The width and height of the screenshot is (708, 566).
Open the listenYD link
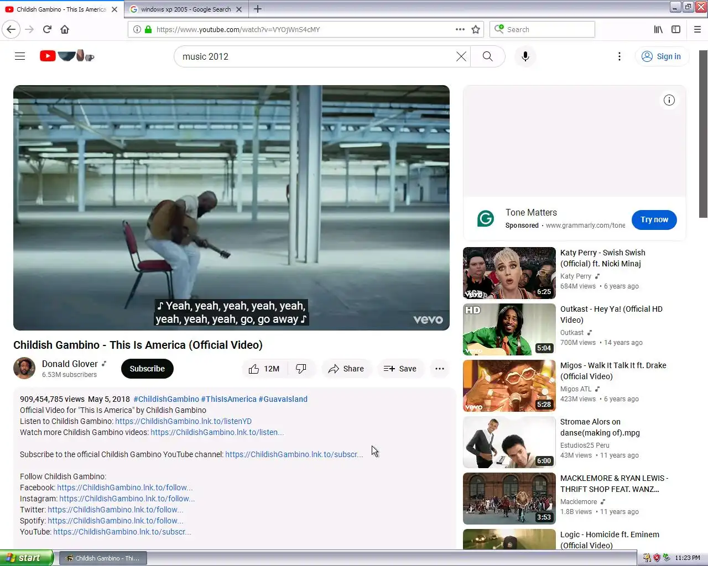183,421
